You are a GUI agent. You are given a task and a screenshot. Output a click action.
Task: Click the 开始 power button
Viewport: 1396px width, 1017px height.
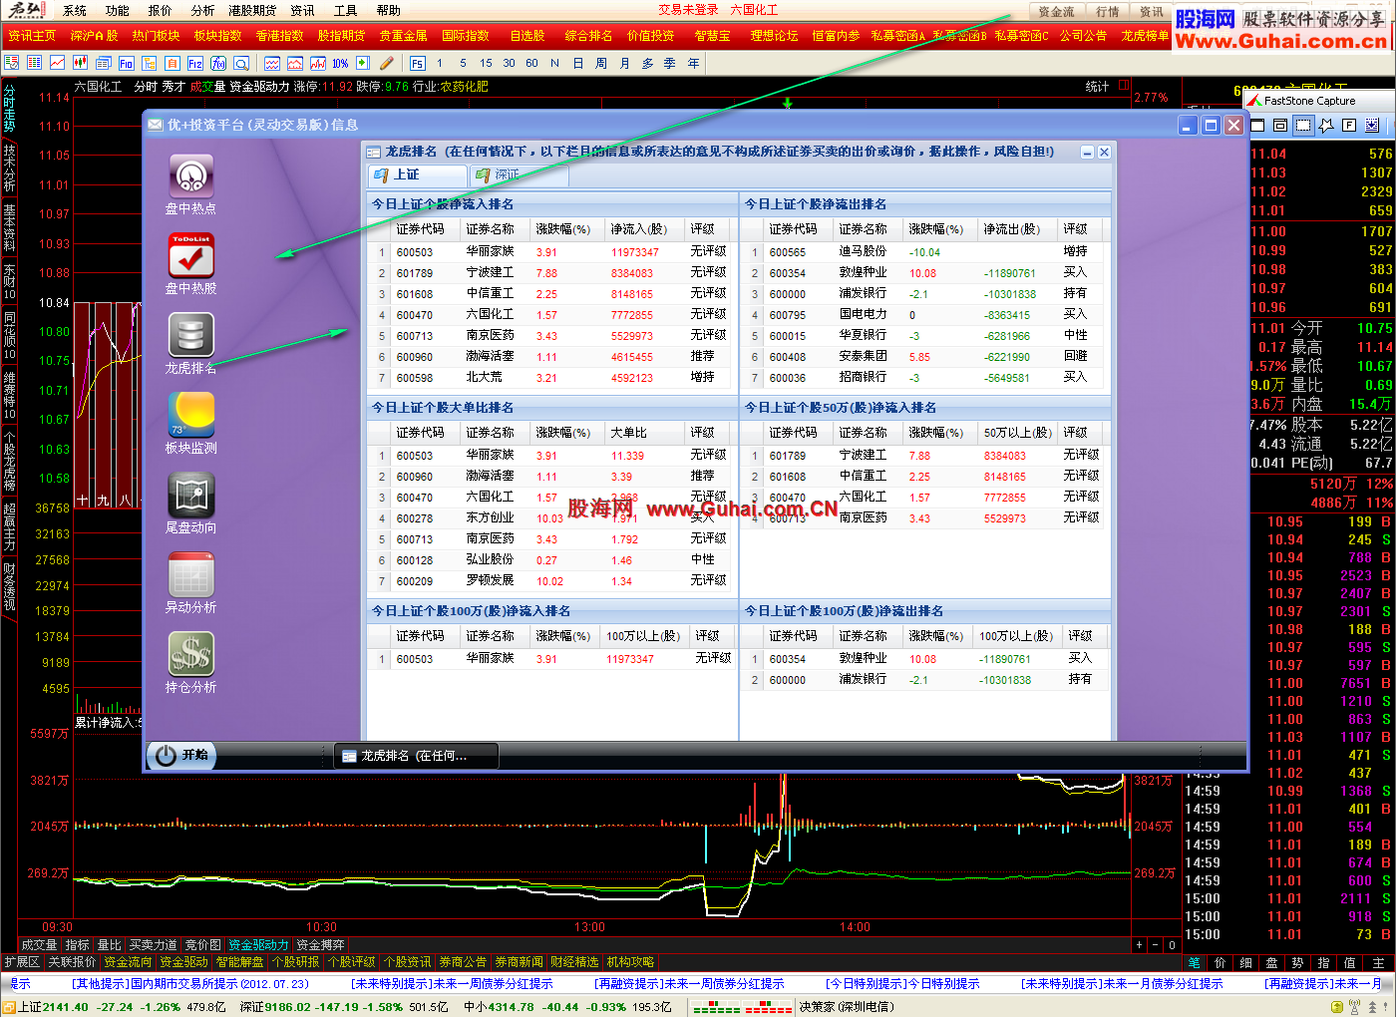(x=181, y=756)
